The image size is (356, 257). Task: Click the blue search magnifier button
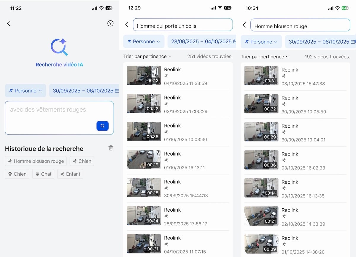click(x=102, y=126)
